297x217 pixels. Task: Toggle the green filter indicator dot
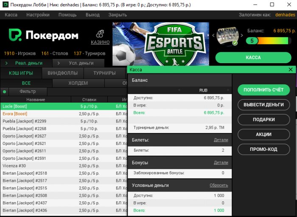[x=4, y=92]
